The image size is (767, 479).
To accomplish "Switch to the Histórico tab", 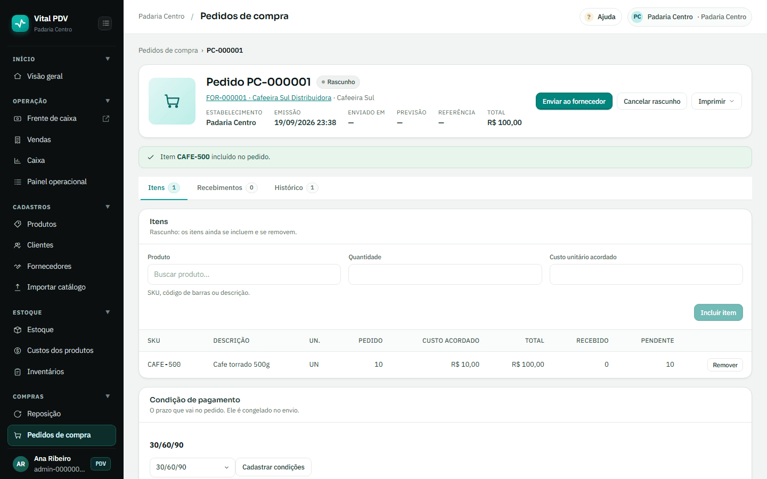I will [x=296, y=188].
